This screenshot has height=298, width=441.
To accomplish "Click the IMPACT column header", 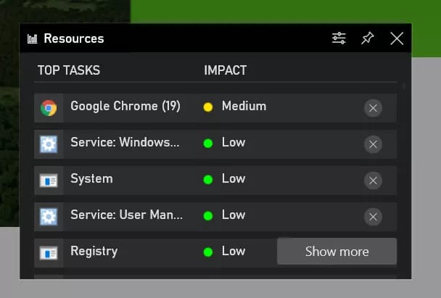I will coord(225,70).
